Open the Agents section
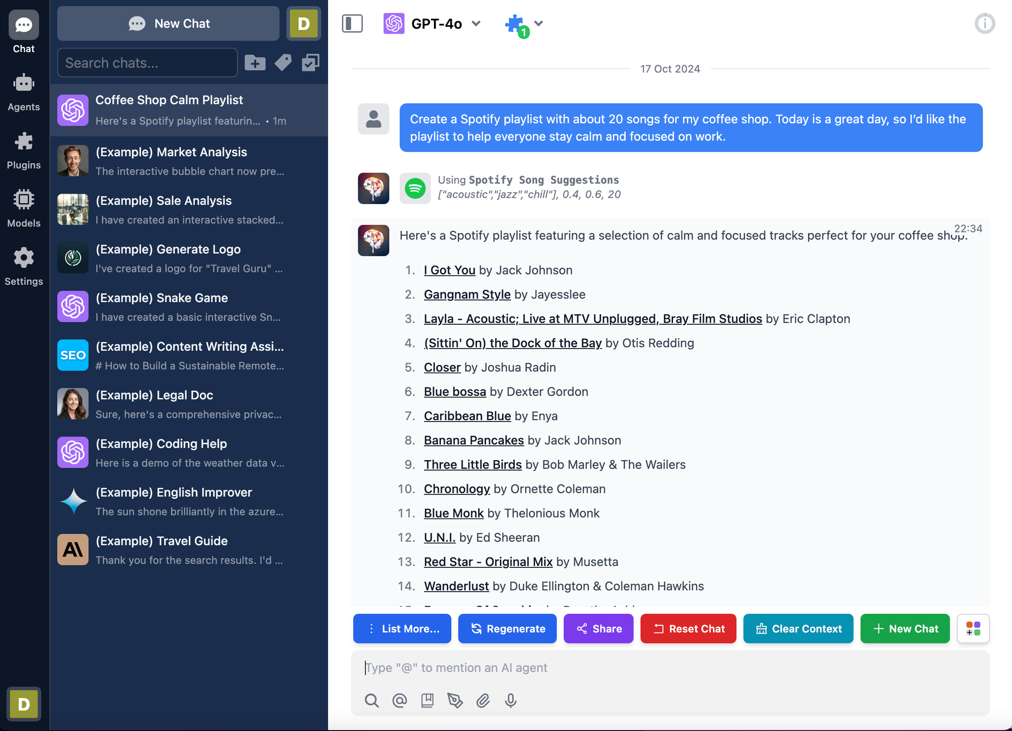Image resolution: width=1012 pixels, height=731 pixels. pos(24,92)
